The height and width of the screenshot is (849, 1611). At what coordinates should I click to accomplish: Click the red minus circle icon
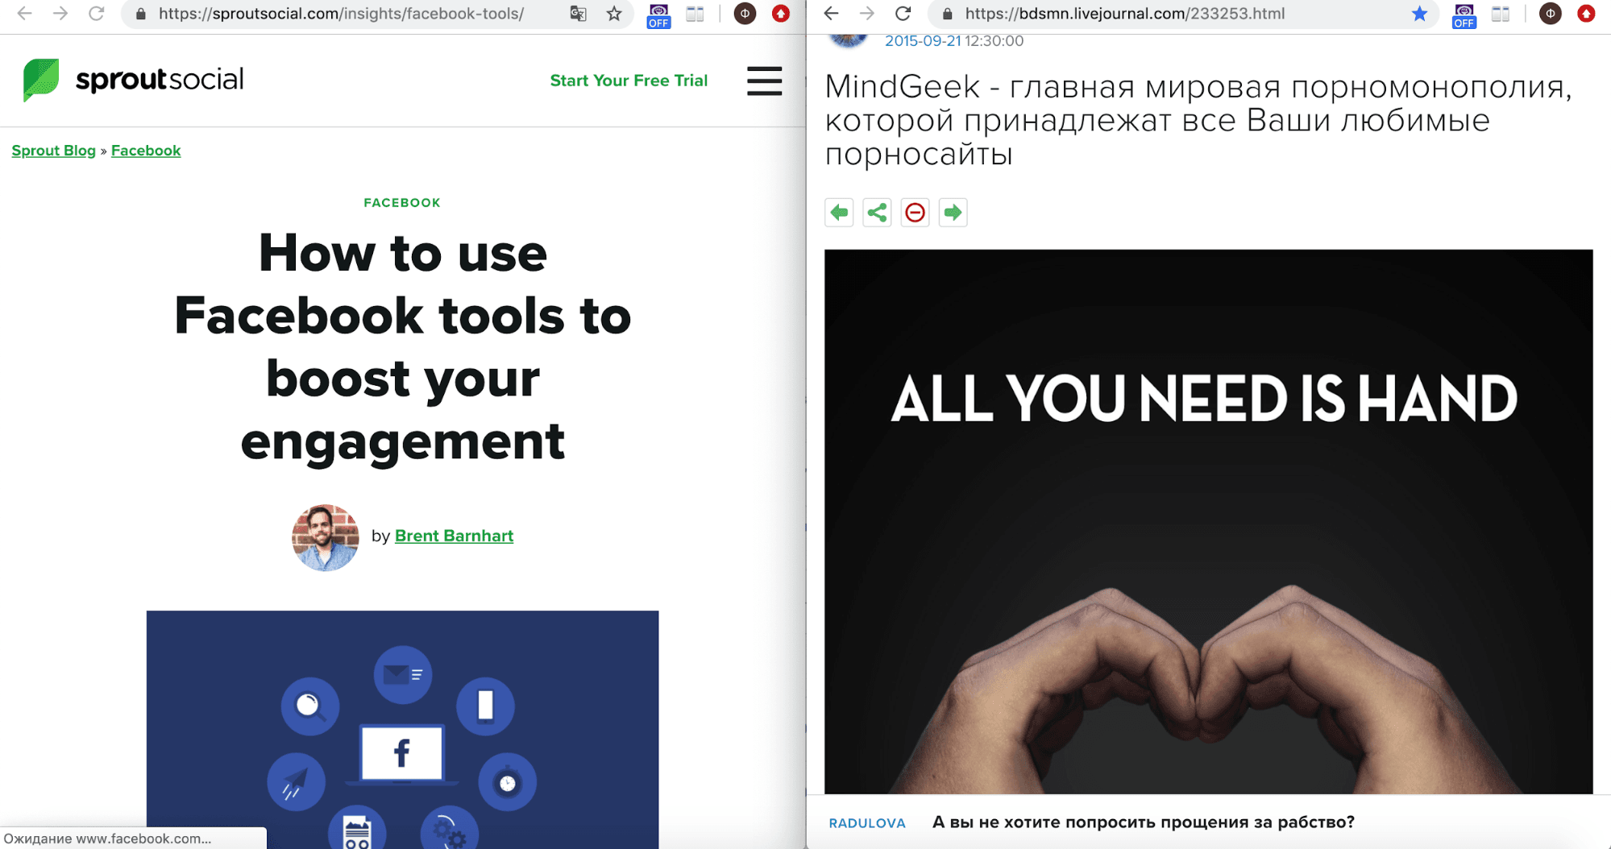tap(915, 213)
